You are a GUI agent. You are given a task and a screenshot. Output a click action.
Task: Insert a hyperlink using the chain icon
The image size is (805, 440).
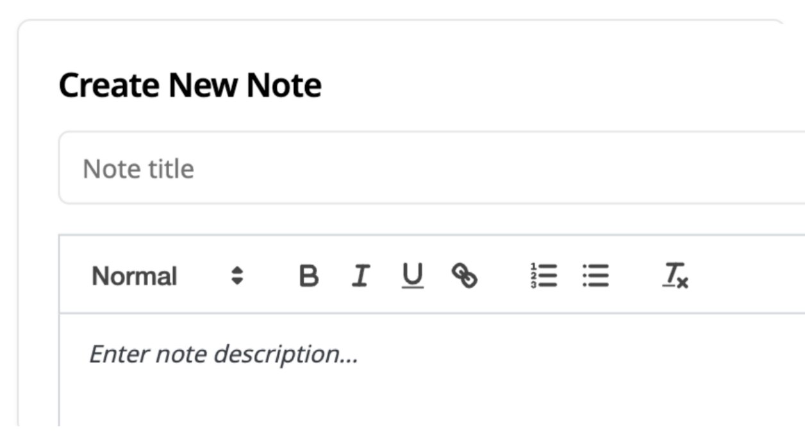click(465, 276)
